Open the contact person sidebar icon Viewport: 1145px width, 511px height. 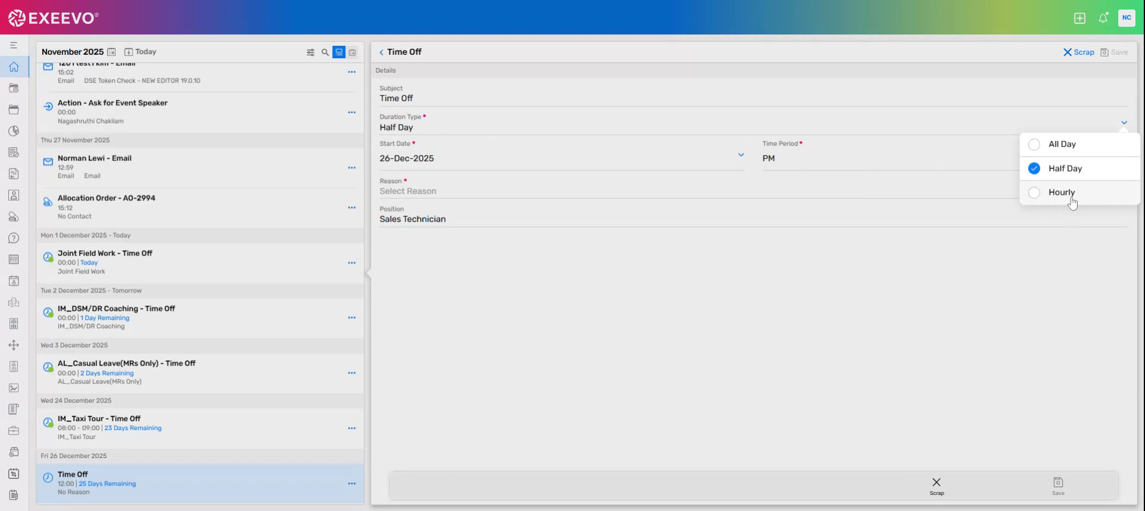[14, 195]
